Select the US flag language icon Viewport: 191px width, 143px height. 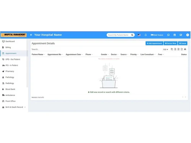click(x=139, y=35)
